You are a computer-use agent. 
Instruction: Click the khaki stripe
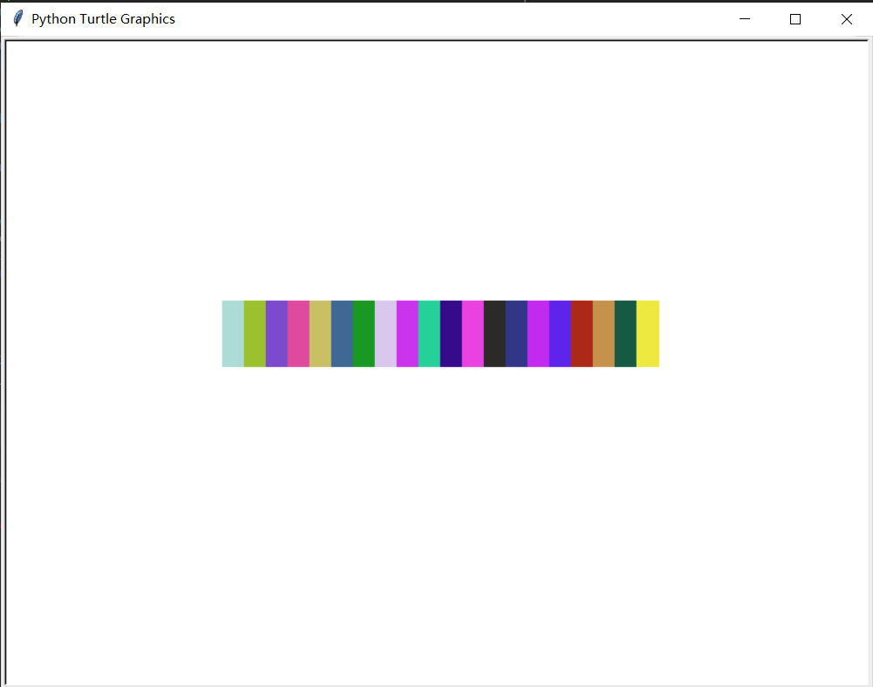pos(321,334)
